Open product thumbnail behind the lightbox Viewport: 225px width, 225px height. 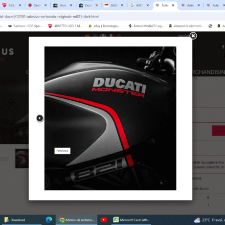(x=22, y=158)
